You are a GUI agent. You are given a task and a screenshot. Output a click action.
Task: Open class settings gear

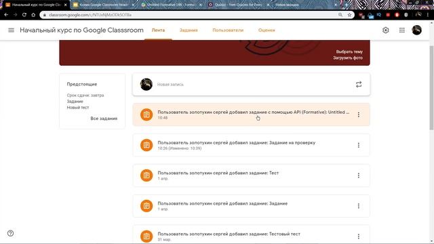[x=386, y=30]
